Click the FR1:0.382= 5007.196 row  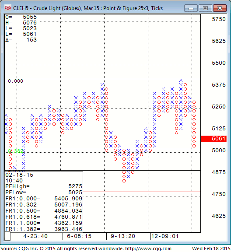(44, 205)
